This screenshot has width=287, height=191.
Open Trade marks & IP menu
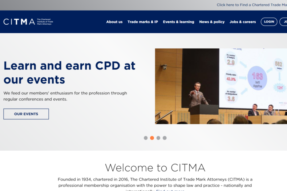142,22
